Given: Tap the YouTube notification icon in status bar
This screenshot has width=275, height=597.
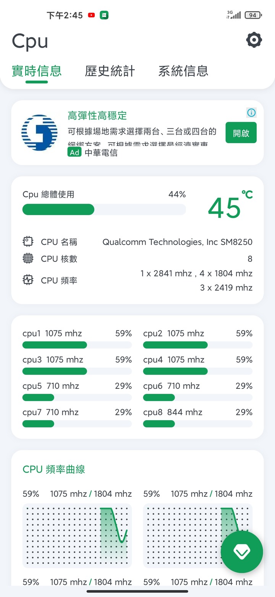Looking at the screenshot, I should click(91, 15).
